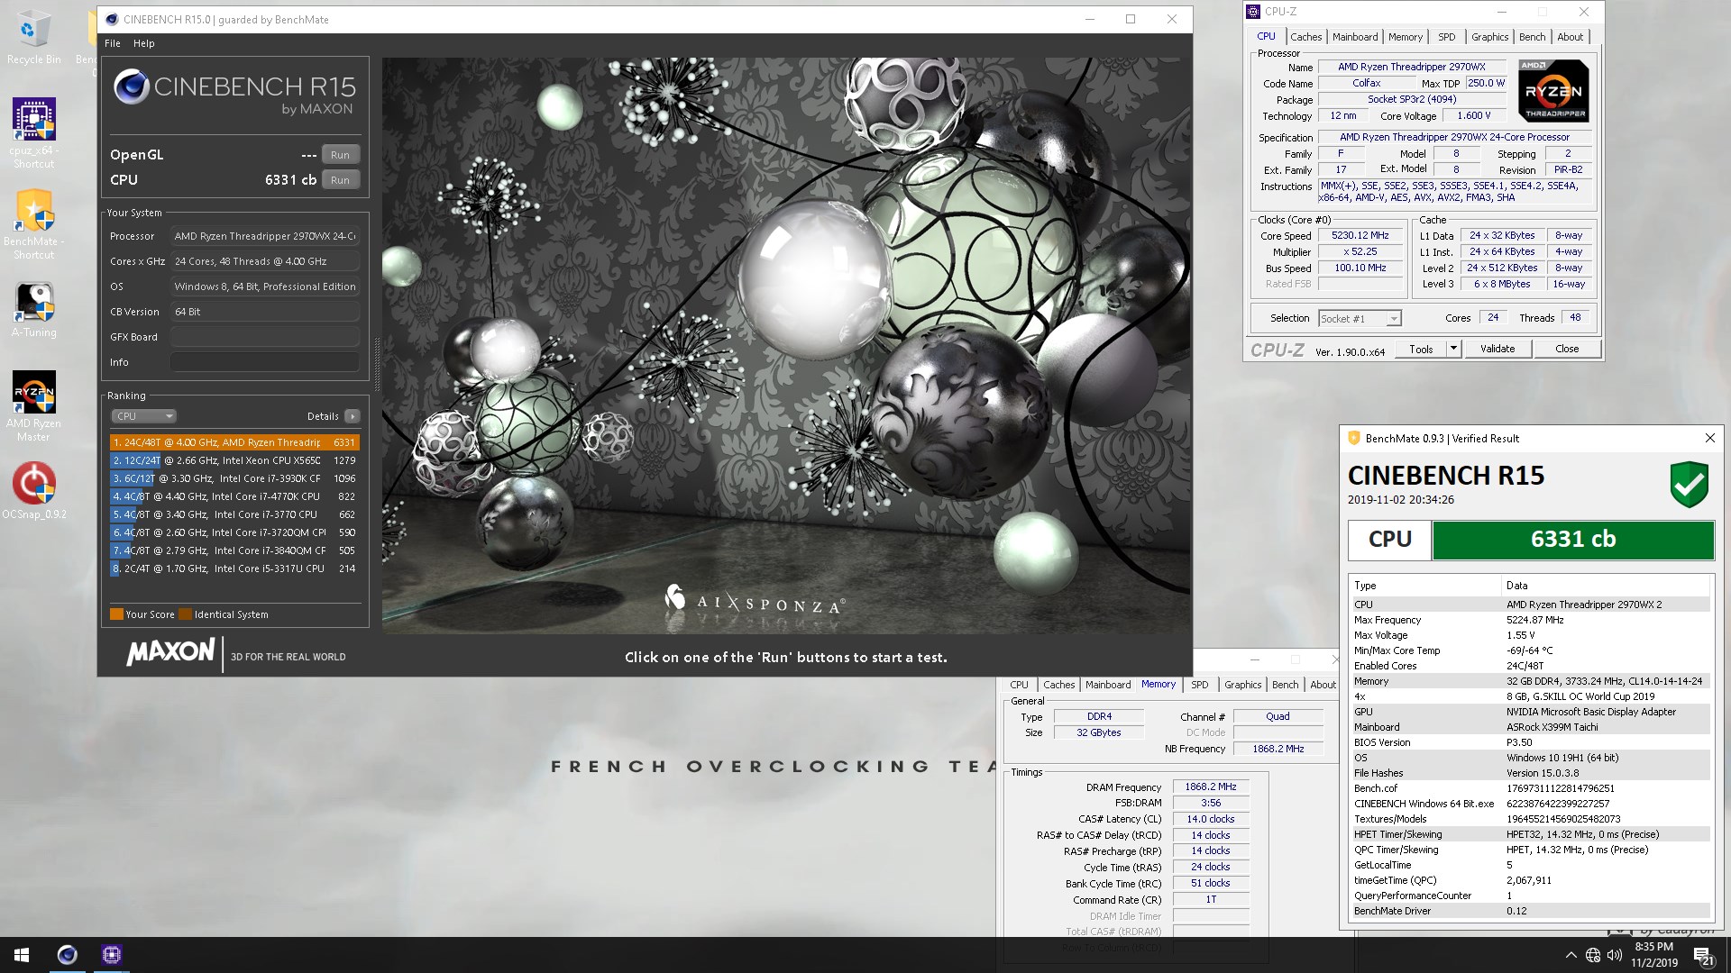Close the BenchMate verified result window
The image size is (1731, 973).
tap(1709, 438)
